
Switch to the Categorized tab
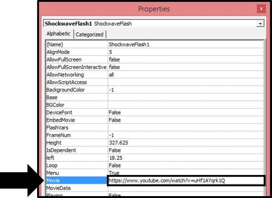pyautogui.click(x=89, y=34)
